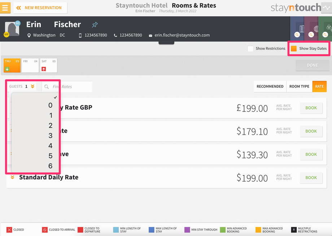Click the $139.30 price

point(252,155)
